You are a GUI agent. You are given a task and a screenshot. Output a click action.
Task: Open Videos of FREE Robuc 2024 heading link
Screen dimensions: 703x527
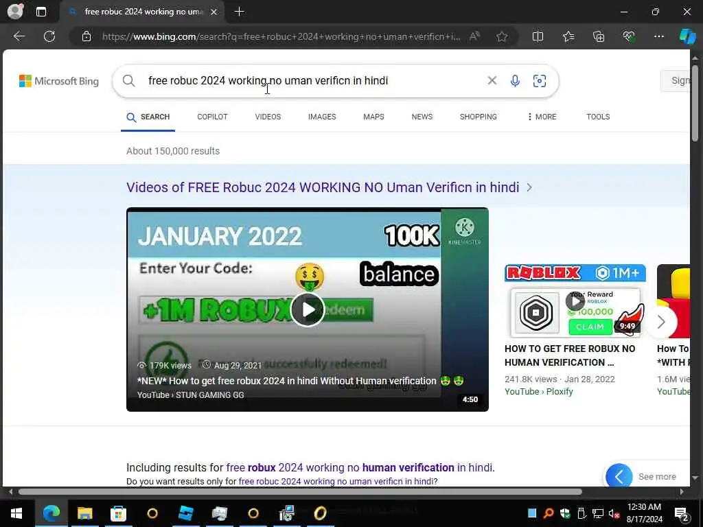coord(323,187)
